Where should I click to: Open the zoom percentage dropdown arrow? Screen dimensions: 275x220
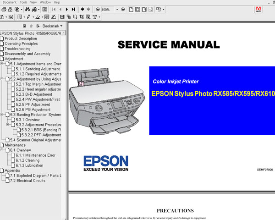(117, 9)
